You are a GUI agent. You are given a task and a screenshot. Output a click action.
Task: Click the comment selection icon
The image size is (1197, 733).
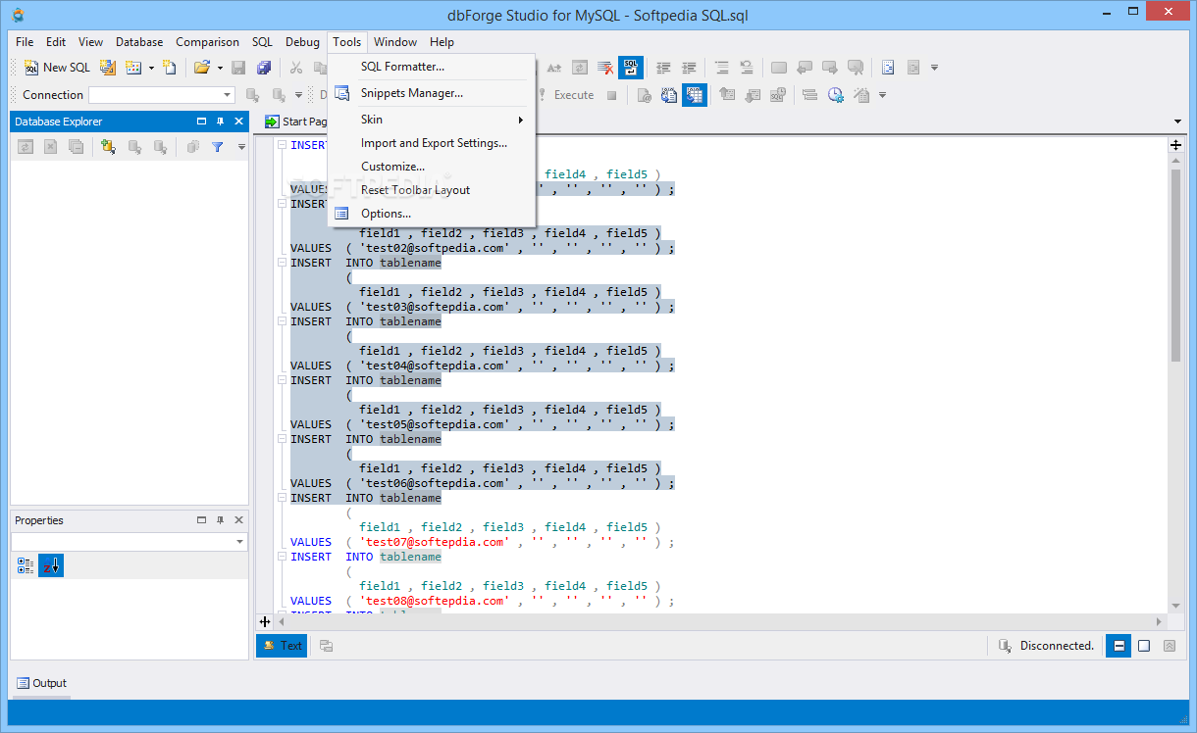(722, 68)
